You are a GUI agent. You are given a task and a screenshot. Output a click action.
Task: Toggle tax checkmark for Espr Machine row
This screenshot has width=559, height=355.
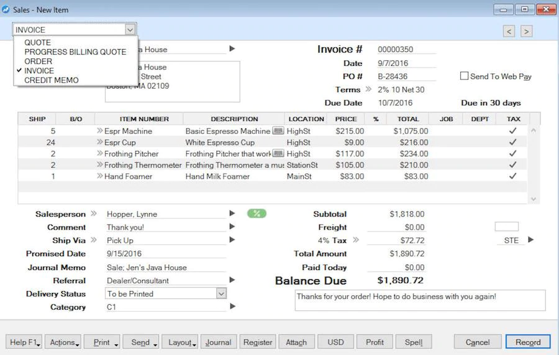pos(512,131)
